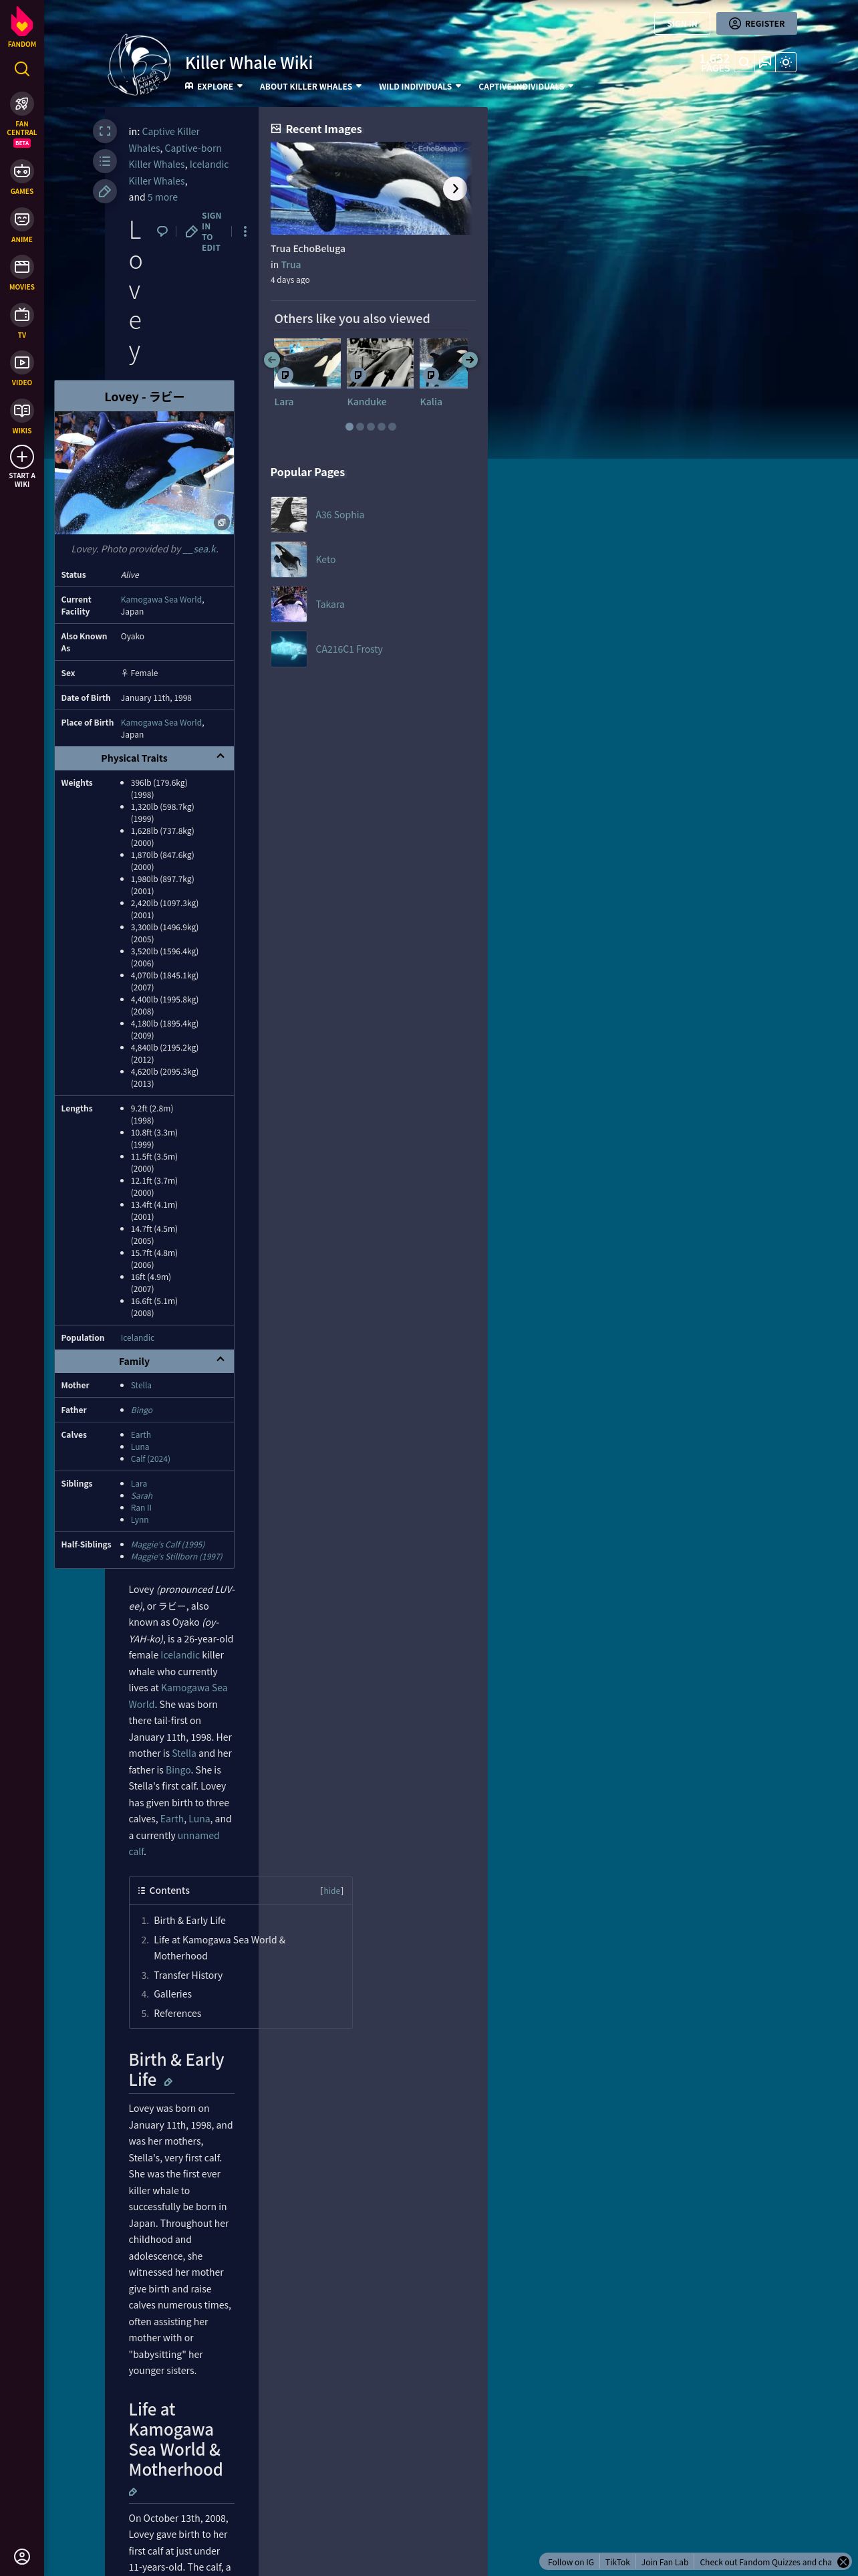Open the A36 Sophia popular page
858x2576 pixels.
339,515
